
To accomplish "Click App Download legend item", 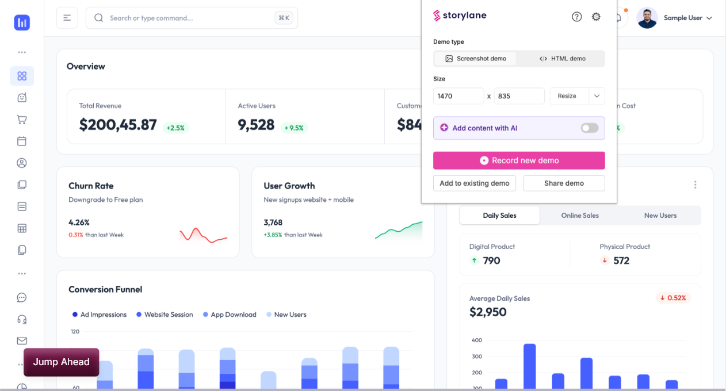I will tap(230, 315).
